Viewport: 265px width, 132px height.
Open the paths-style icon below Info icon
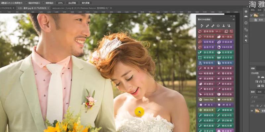click(246, 30)
